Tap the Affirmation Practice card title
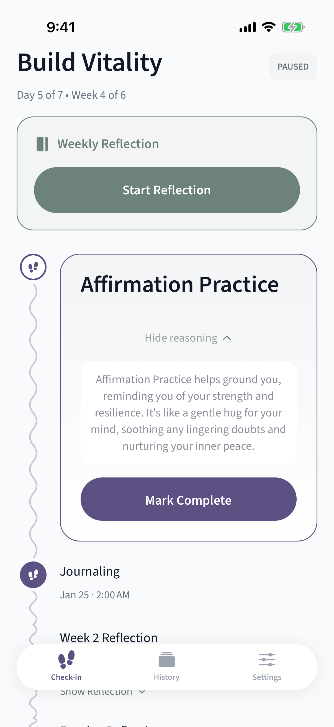The height and width of the screenshot is (727, 334). (x=179, y=284)
